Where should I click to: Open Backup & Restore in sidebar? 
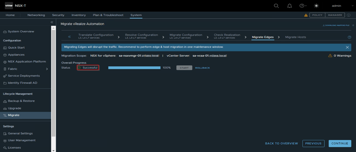[21, 101]
